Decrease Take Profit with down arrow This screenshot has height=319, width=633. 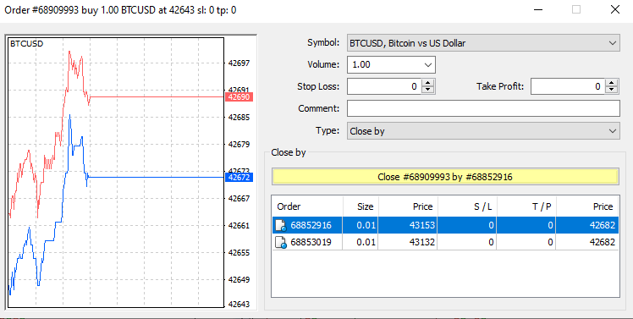612,90
